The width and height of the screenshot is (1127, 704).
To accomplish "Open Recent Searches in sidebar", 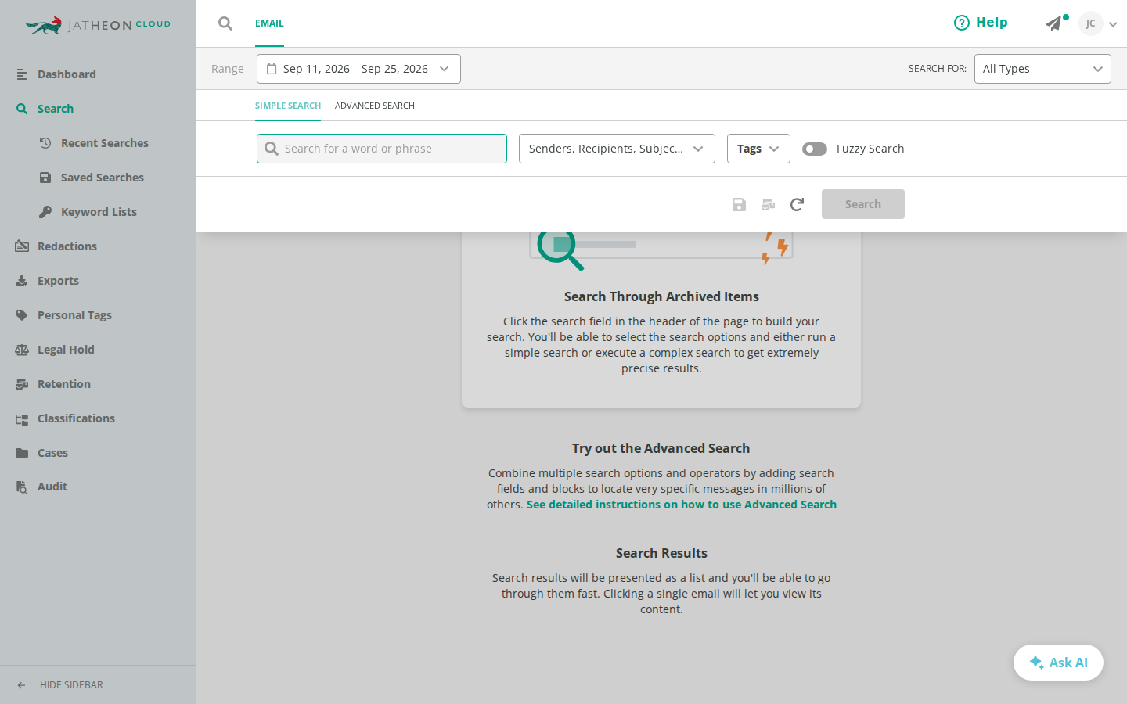I will (x=105, y=143).
